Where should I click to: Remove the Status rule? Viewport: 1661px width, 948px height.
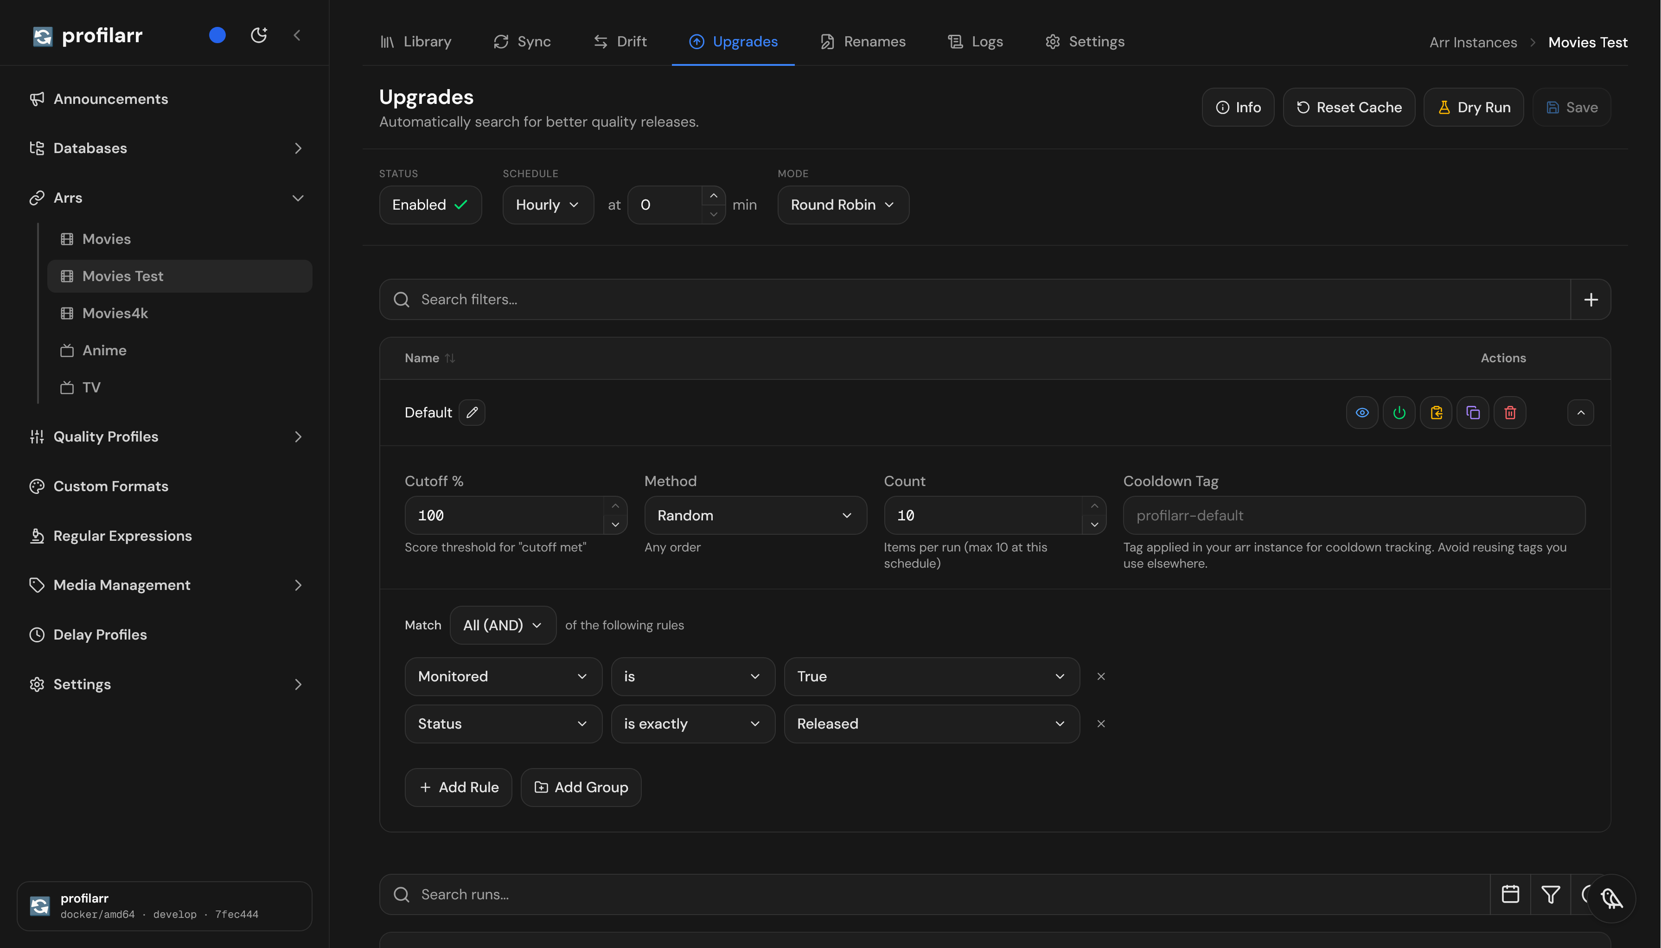[x=1100, y=724]
